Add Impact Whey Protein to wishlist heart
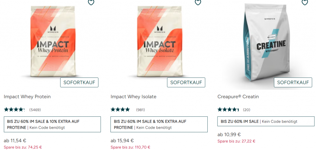The width and height of the screenshot is (316, 150). click(91, 2)
